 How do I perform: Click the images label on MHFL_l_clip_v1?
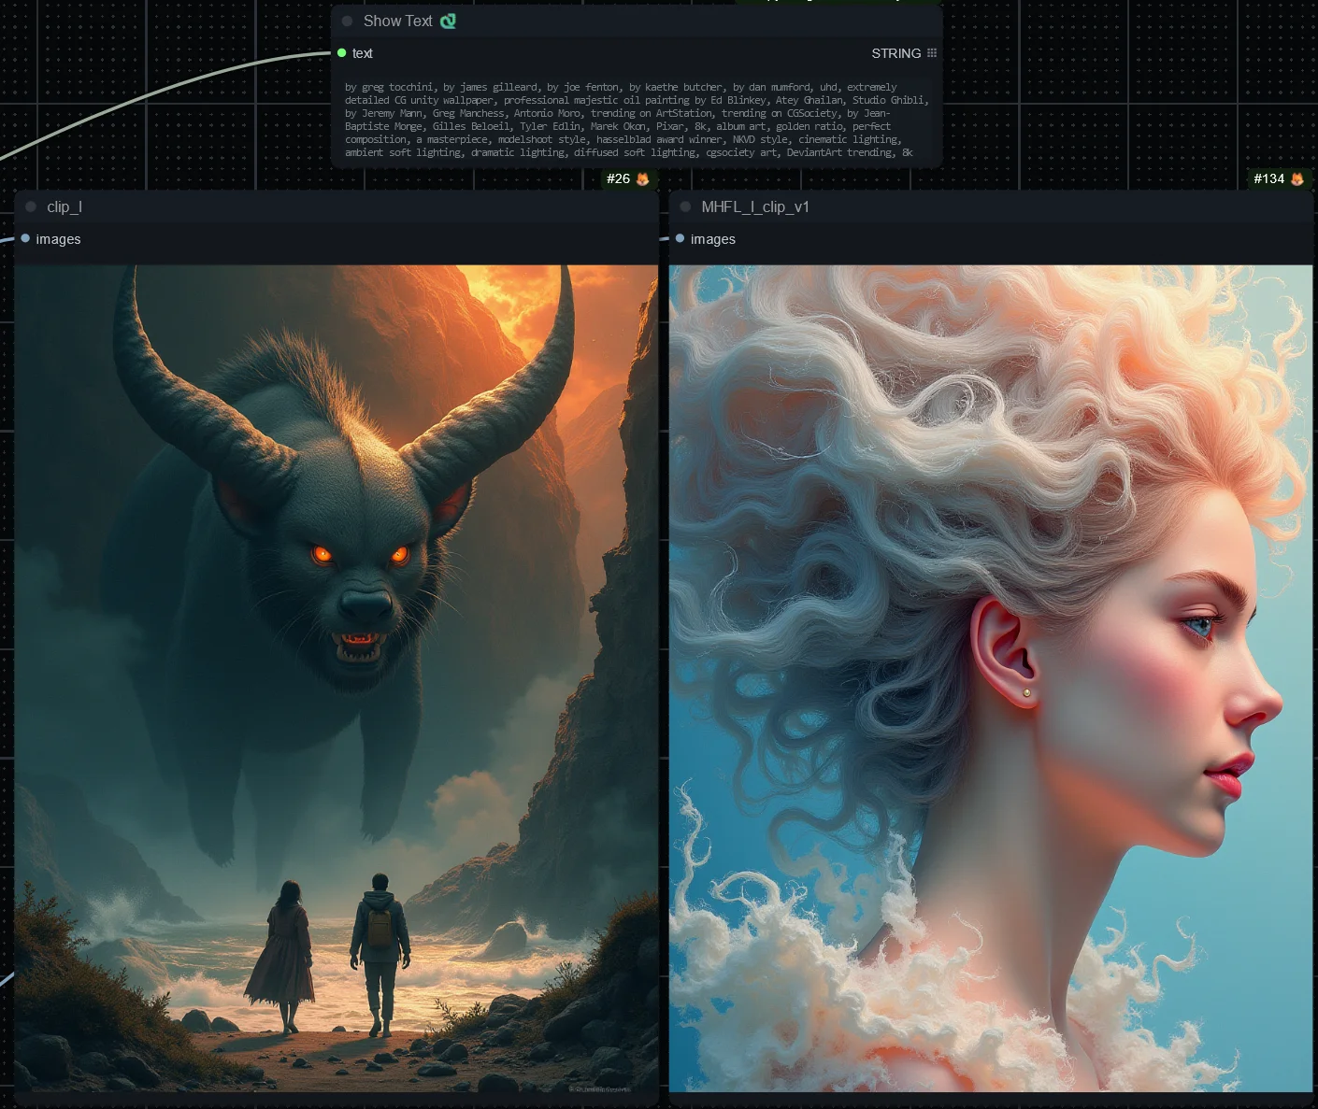click(713, 239)
